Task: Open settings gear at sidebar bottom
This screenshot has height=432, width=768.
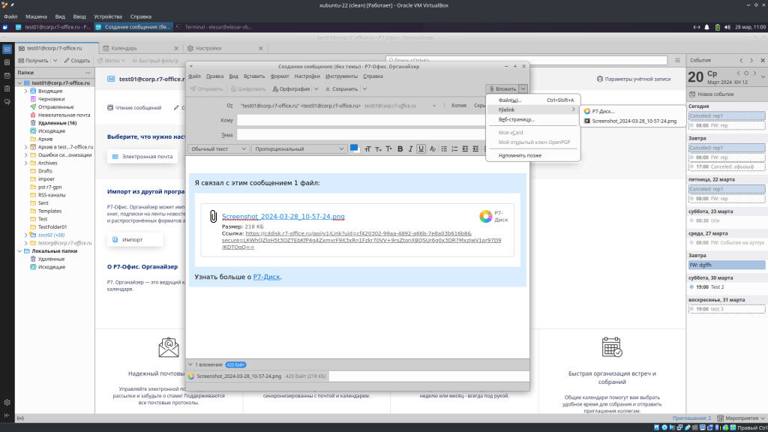Action: coord(7,402)
